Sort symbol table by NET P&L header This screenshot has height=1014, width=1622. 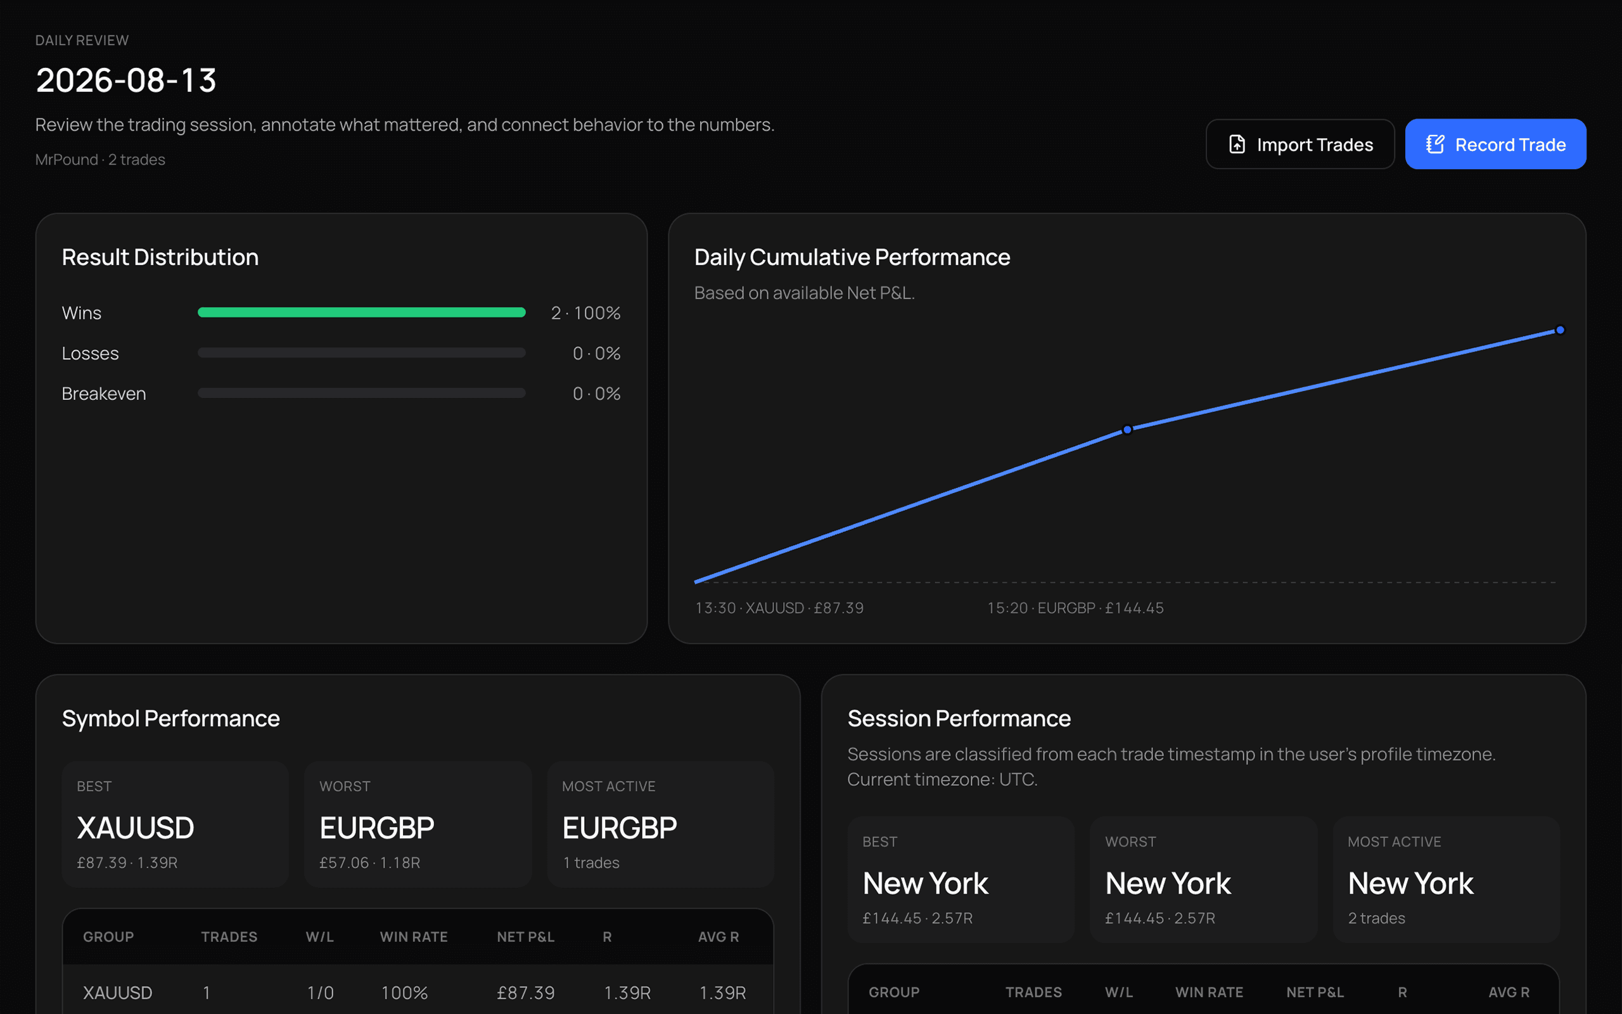click(x=525, y=937)
